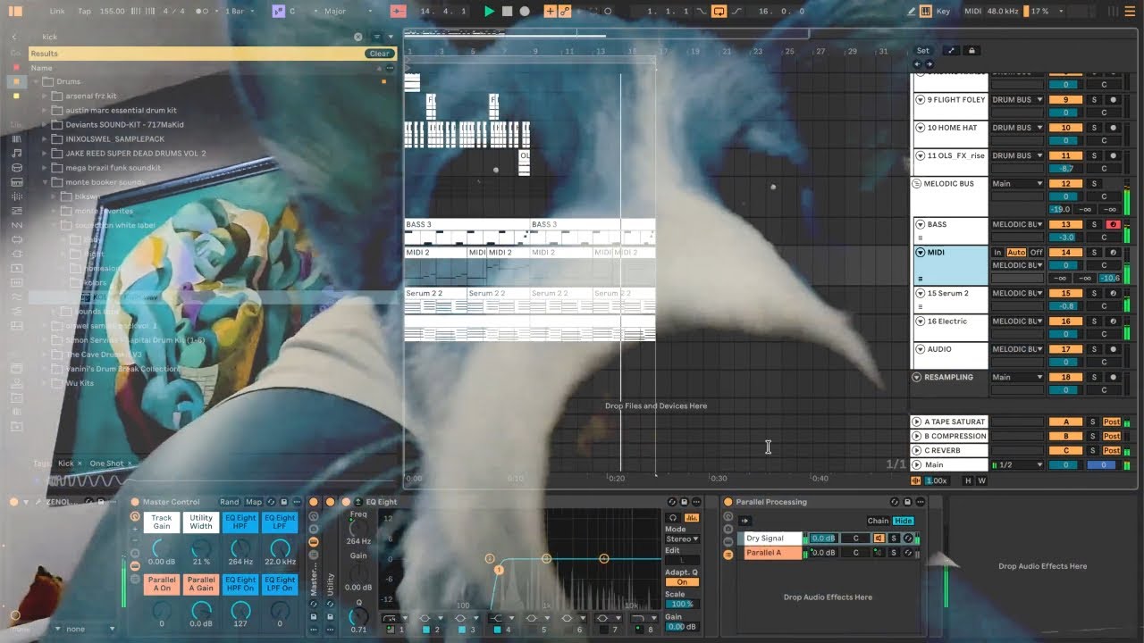Screen dimensions: 1144x643
Task: Toggle Automation Arm icon in transport
Action: click(x=565, y=12)
